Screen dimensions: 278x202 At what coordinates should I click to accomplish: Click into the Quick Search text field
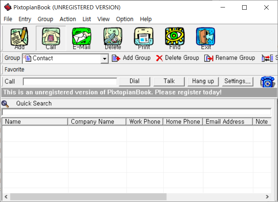point(137,112)
